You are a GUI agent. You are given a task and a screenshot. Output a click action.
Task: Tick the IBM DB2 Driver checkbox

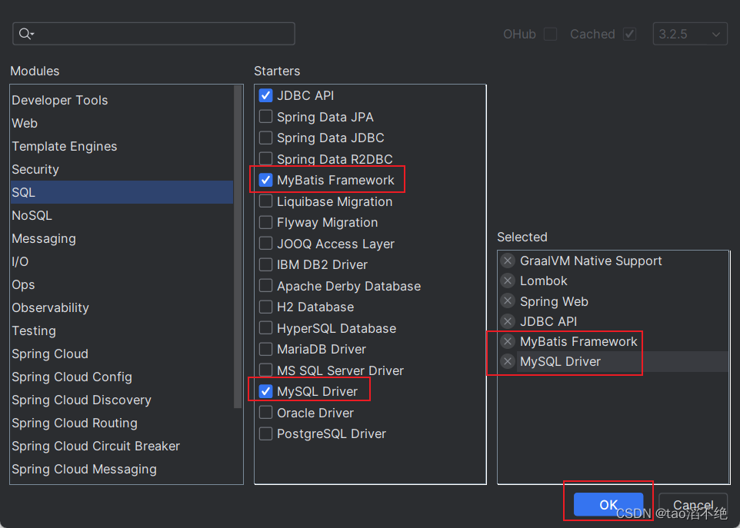[265, 264]
